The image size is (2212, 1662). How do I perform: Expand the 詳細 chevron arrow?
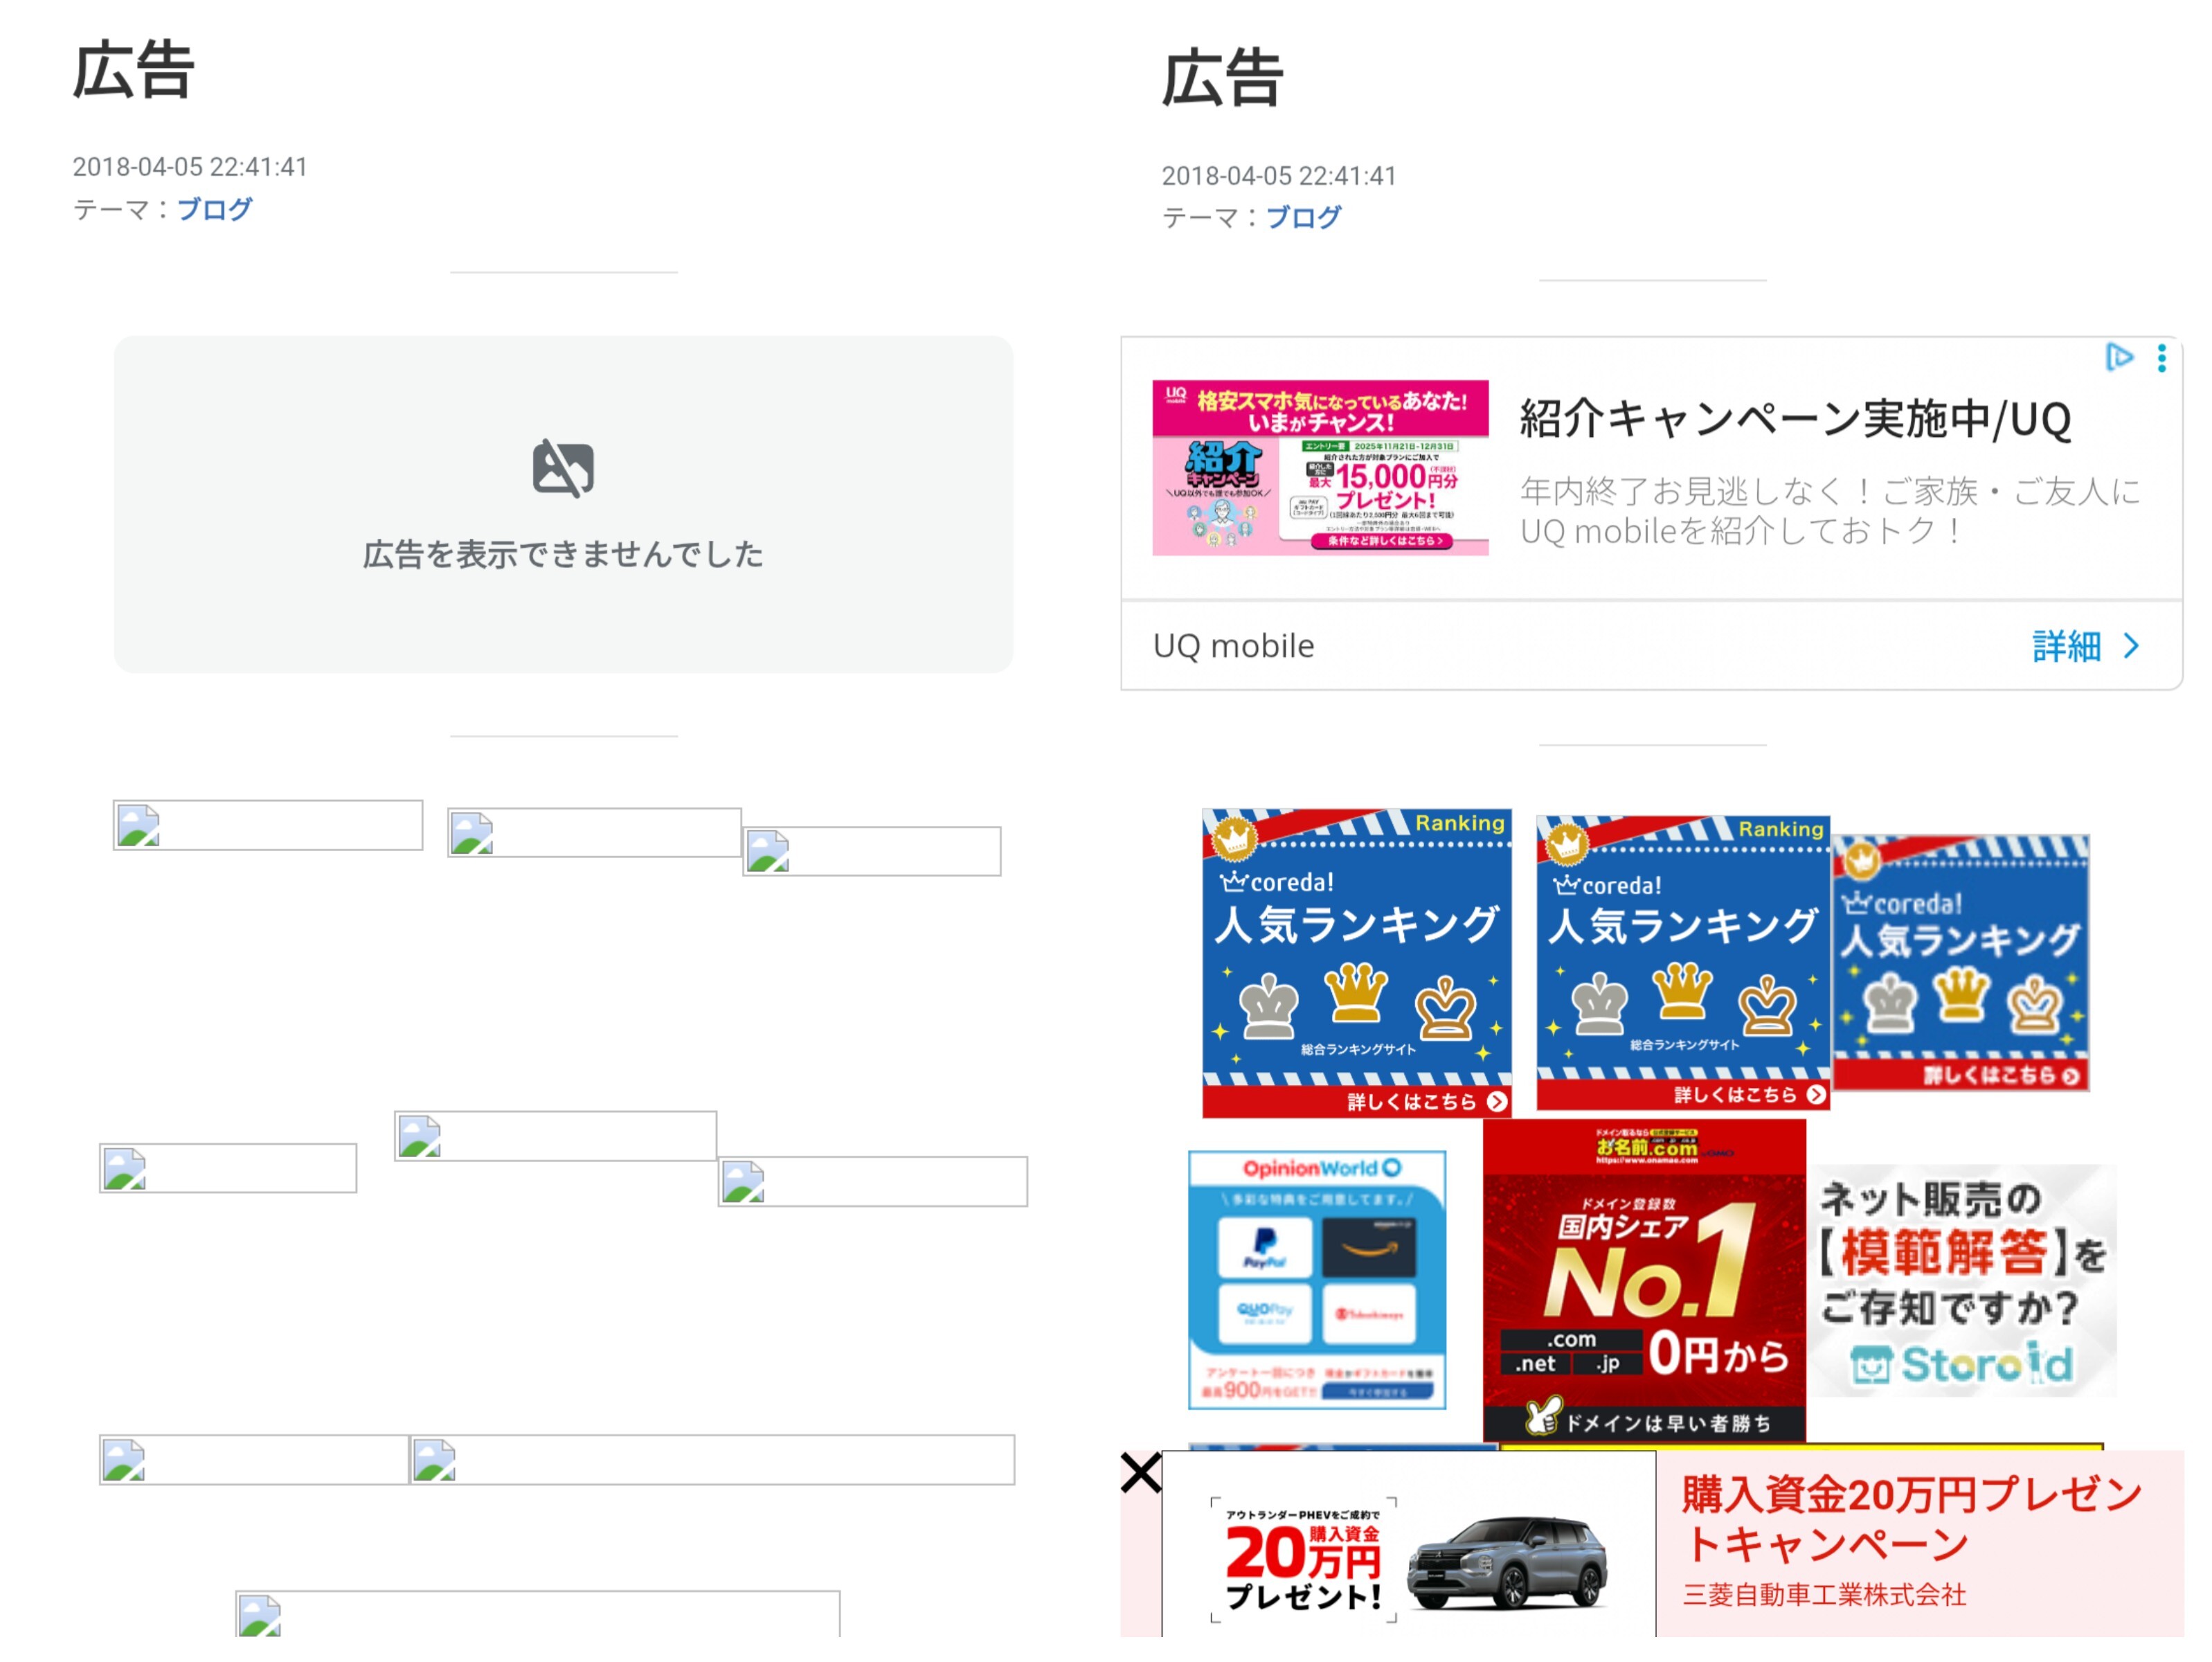point(2131,646)
